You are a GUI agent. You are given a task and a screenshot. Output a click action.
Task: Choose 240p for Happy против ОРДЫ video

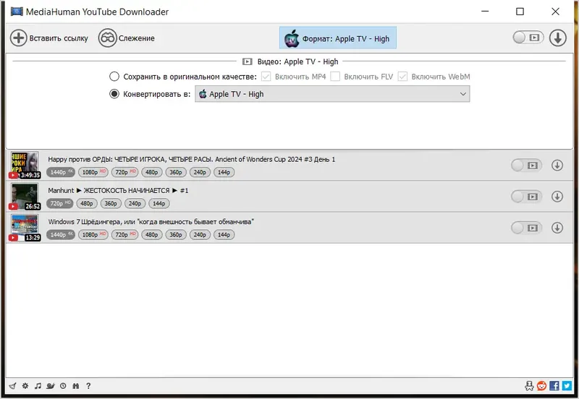(x=200, y=172)
